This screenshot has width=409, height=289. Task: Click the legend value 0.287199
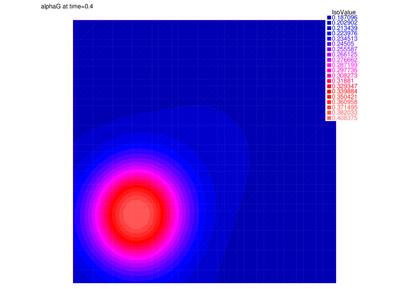click(344, 65)
